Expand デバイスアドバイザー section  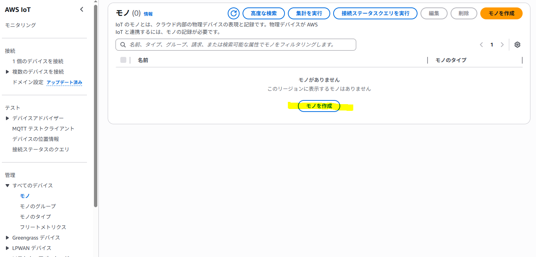point(7,118)
